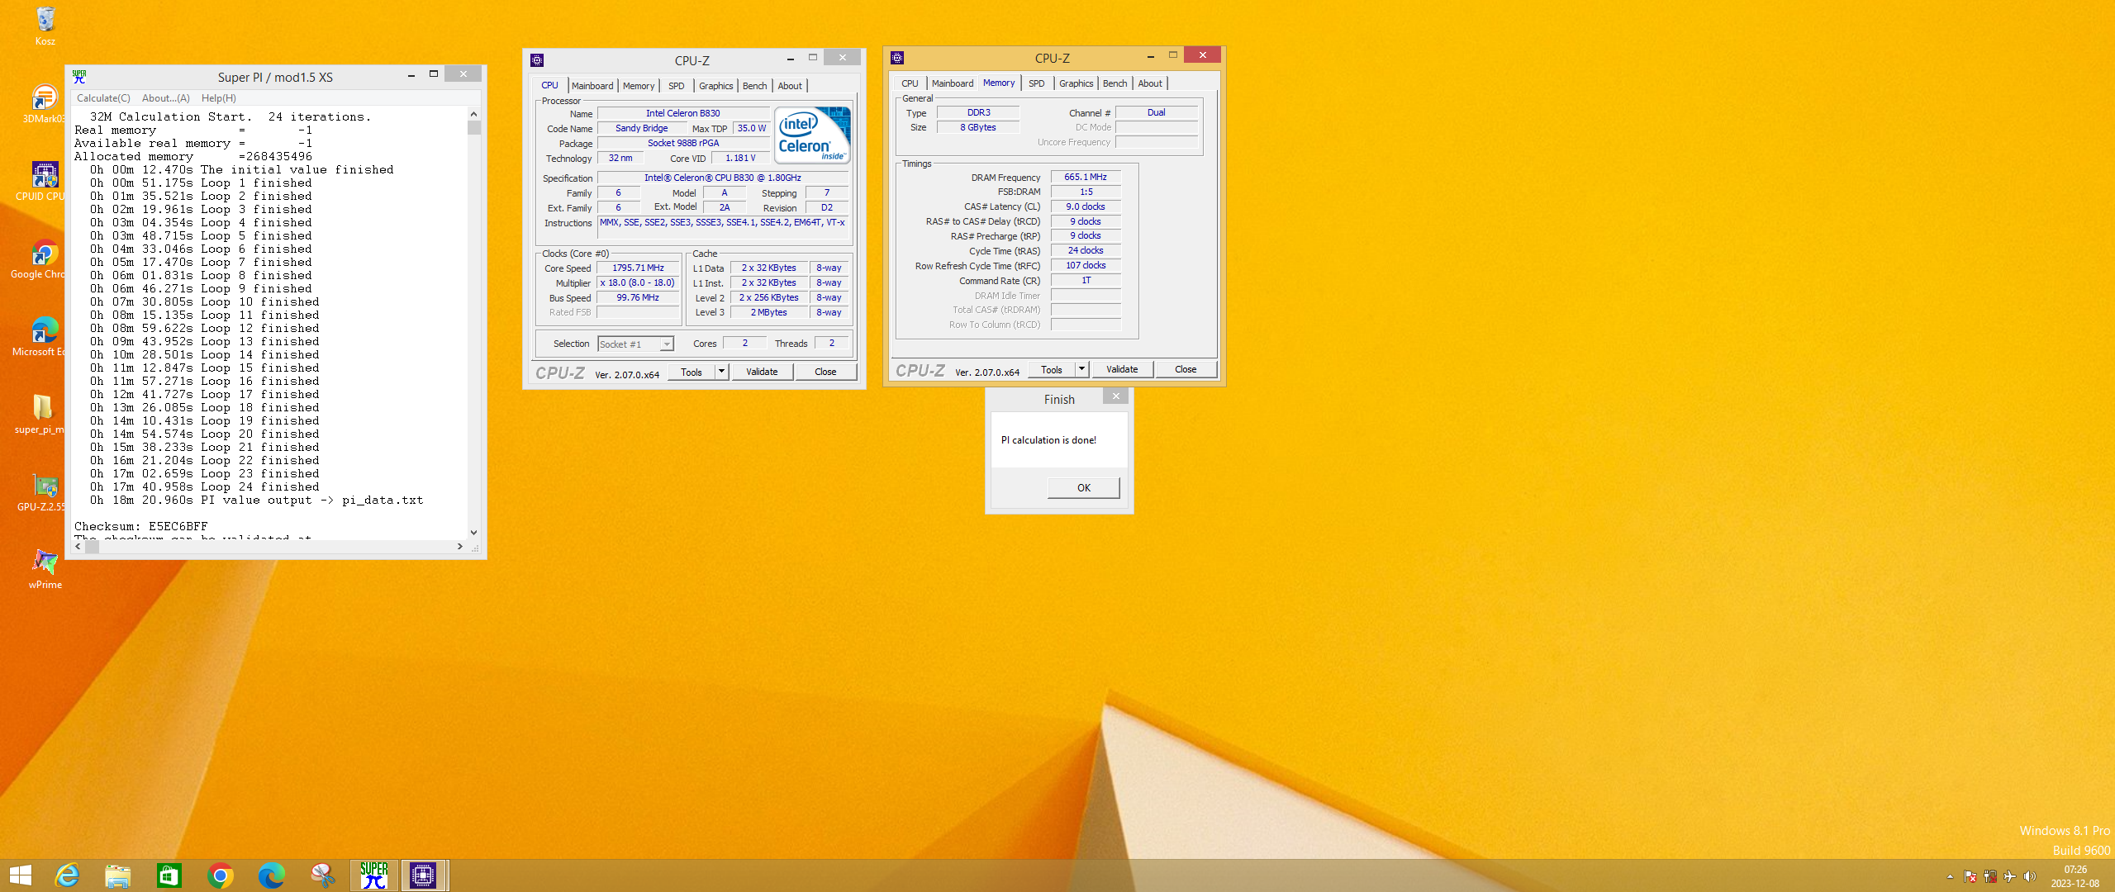Launch Internet Explorer from the taskbar
Image resolution: width=2115 pixels, height=892 pixels.
click(x=67, y=875)
